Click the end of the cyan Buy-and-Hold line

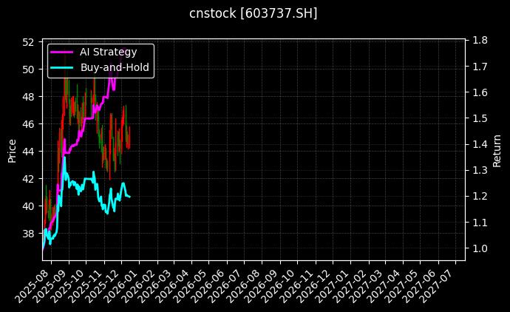tap(130, 197)
